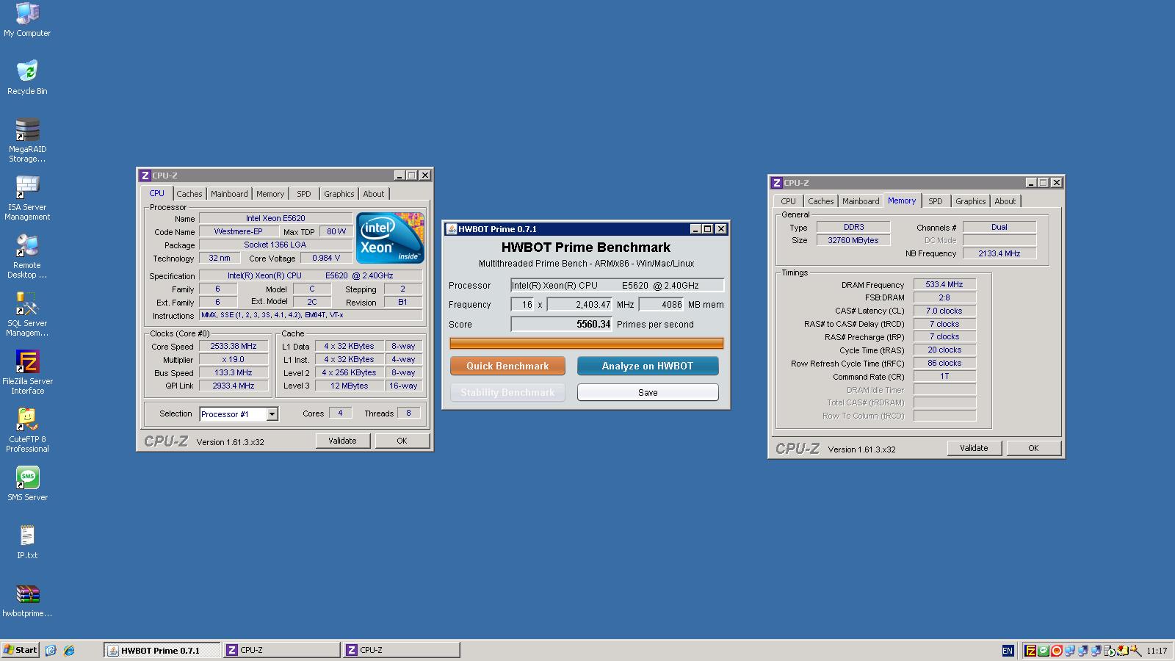Click the red circular tray icon
This screenshot has height=661, width=1175.
click(x=1057, y=651)
